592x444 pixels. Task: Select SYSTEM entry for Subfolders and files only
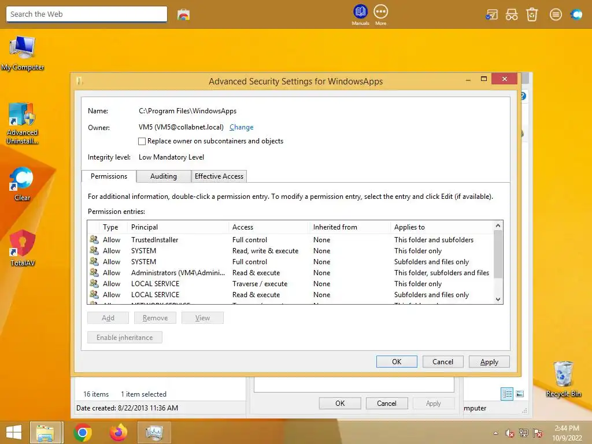pos(291,262)
